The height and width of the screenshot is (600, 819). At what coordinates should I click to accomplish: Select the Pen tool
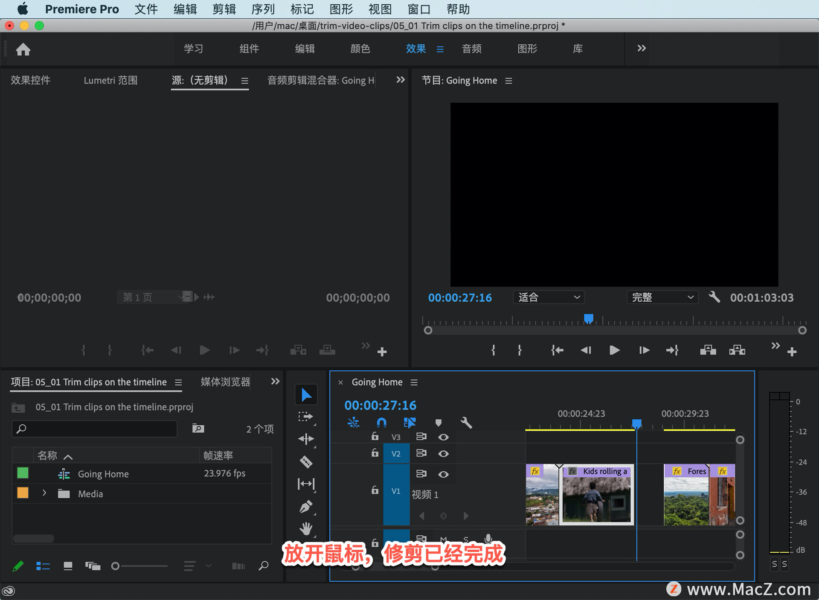point(306,507)
